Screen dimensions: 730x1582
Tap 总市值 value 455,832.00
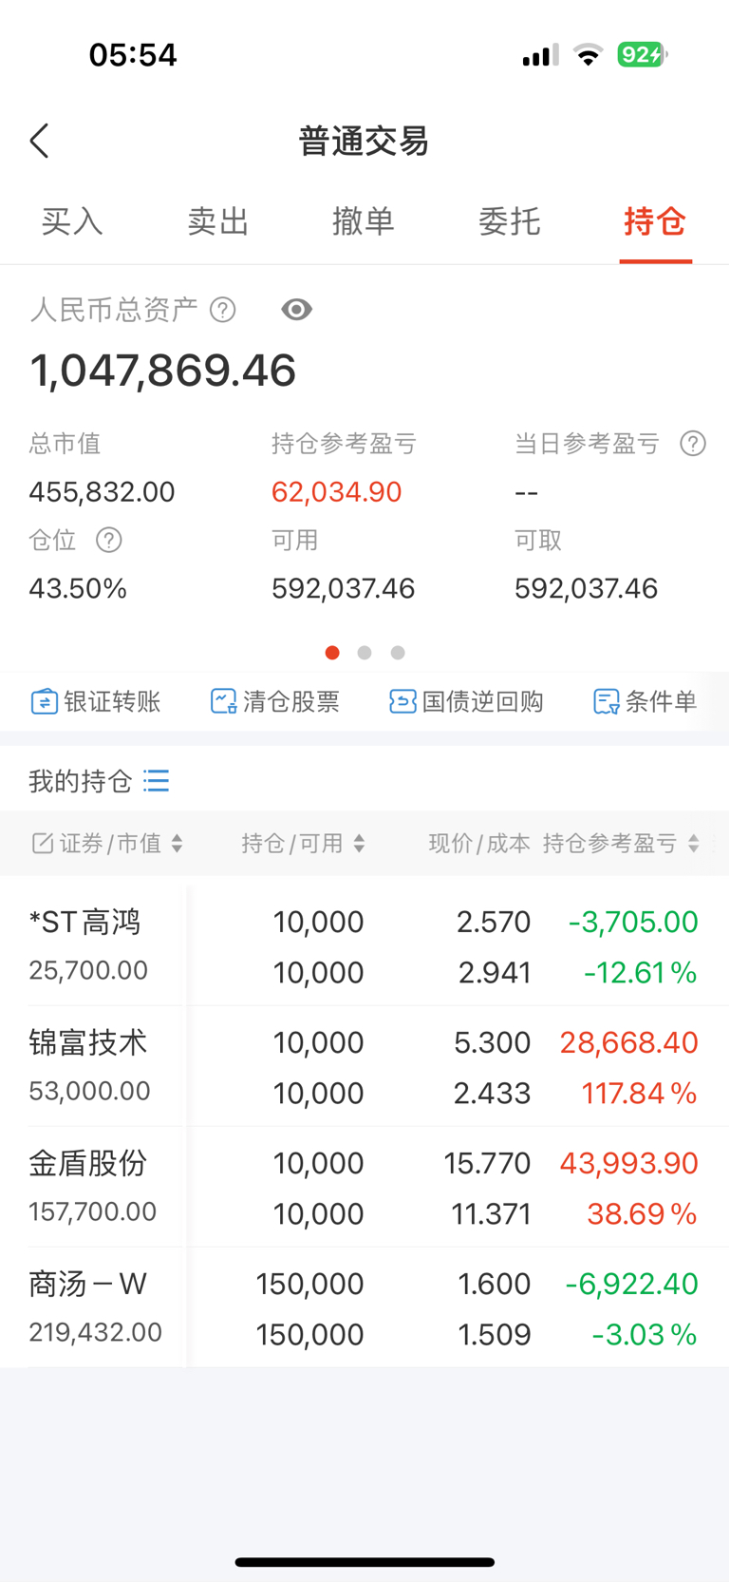pyautogui.click(x=103, y=492)
